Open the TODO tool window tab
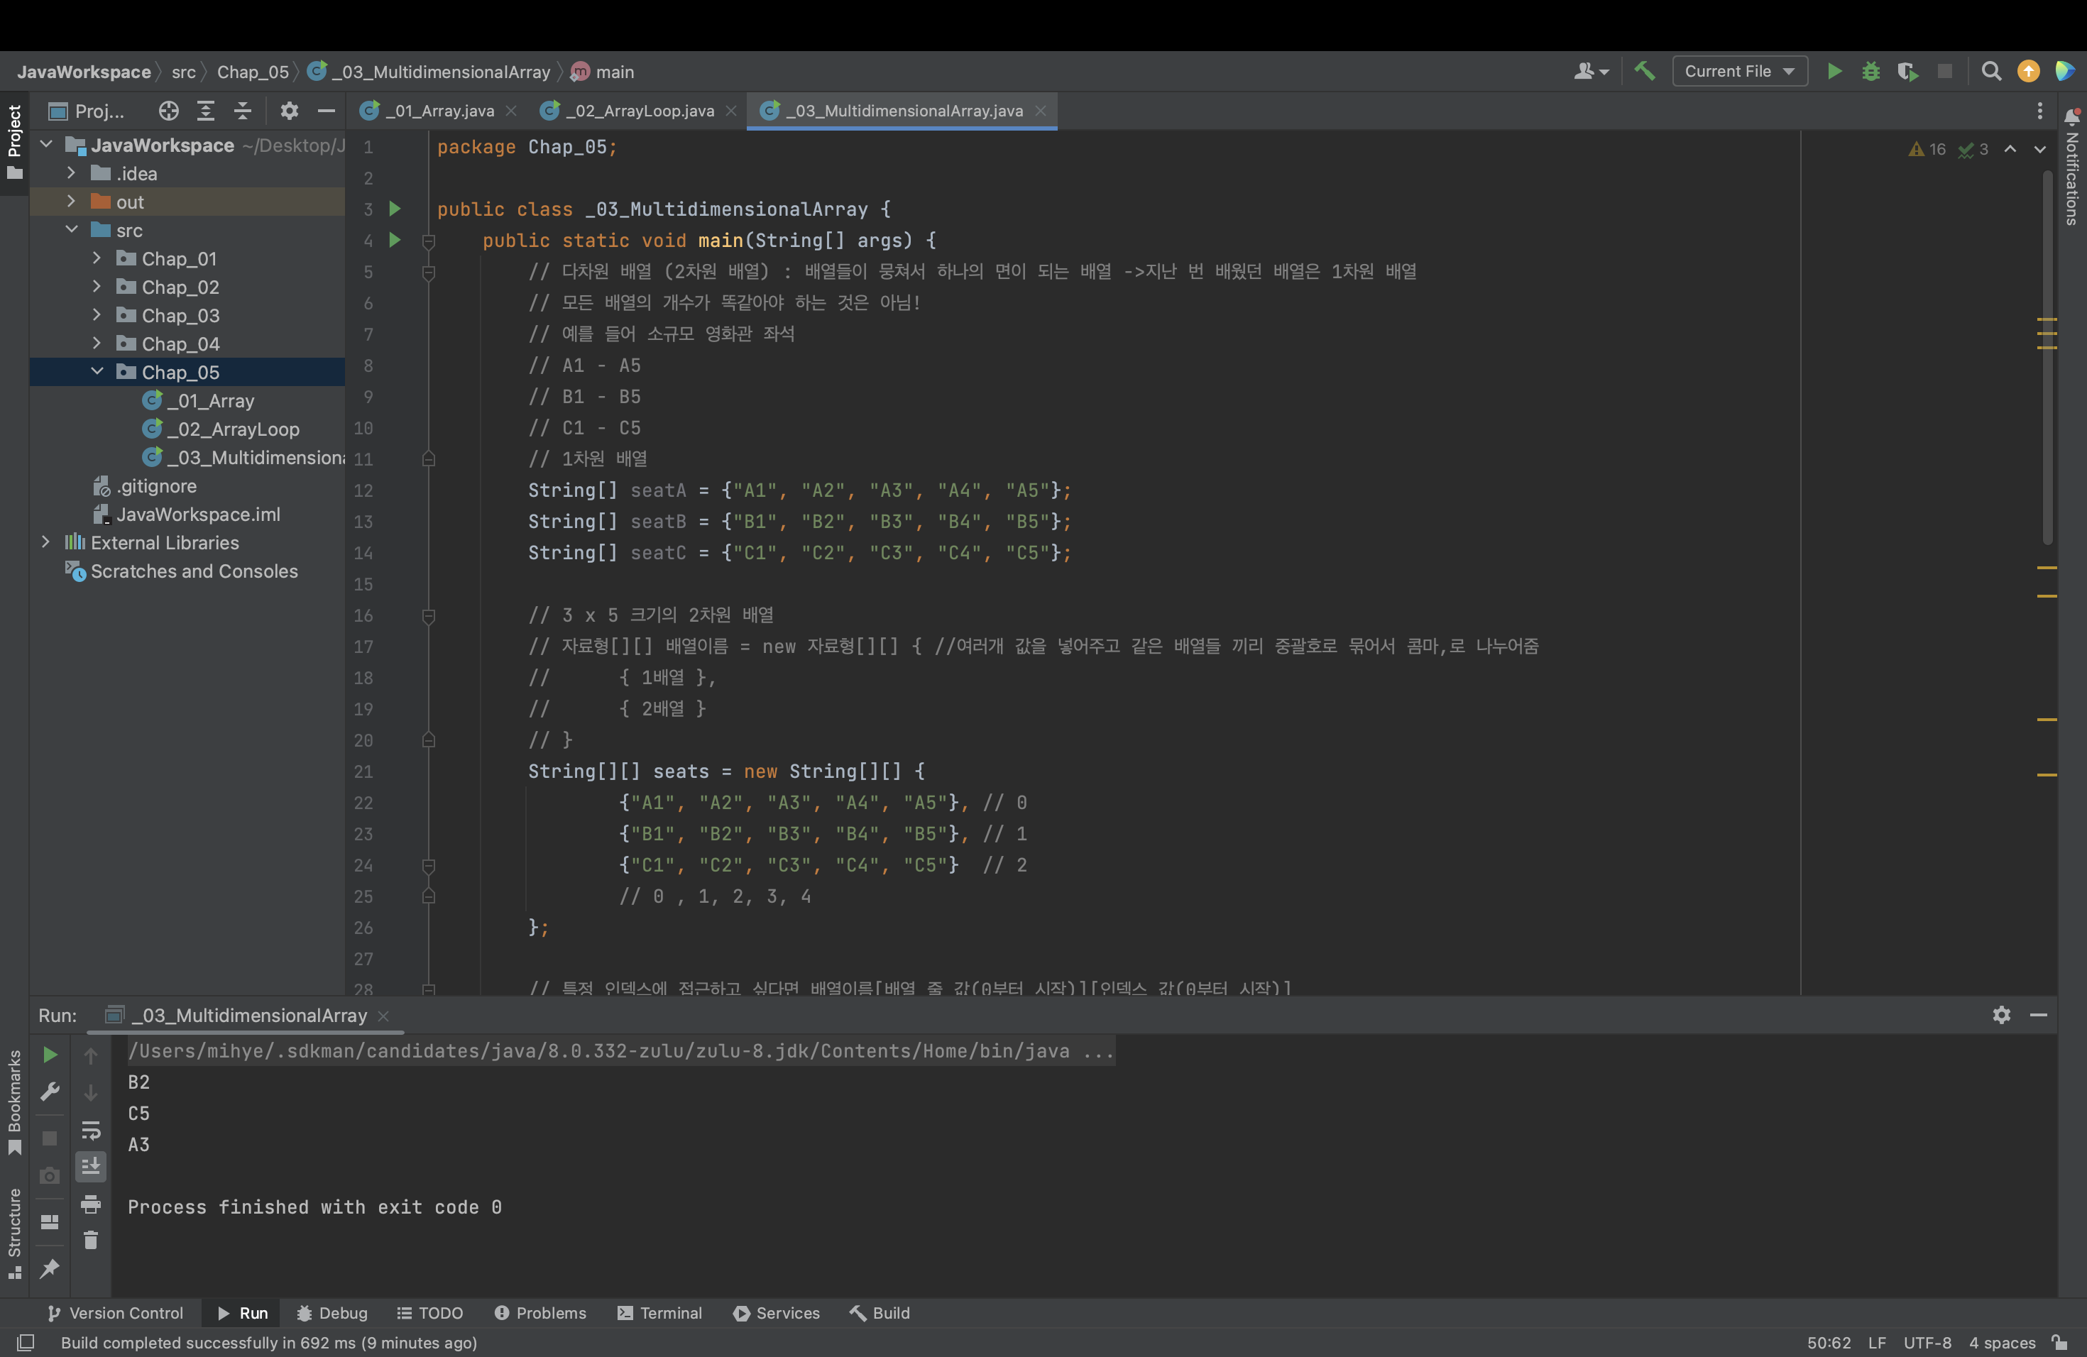The height and width of the screenshot is (1357, 2087). pos(429,1312)
